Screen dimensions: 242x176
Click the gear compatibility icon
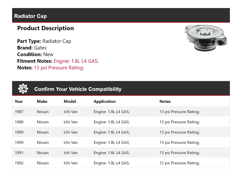pyautogui.click(x=23, y=89)
